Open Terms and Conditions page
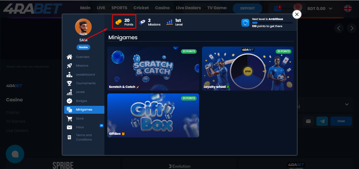This screenshot has height=169, width=359. 84,137
